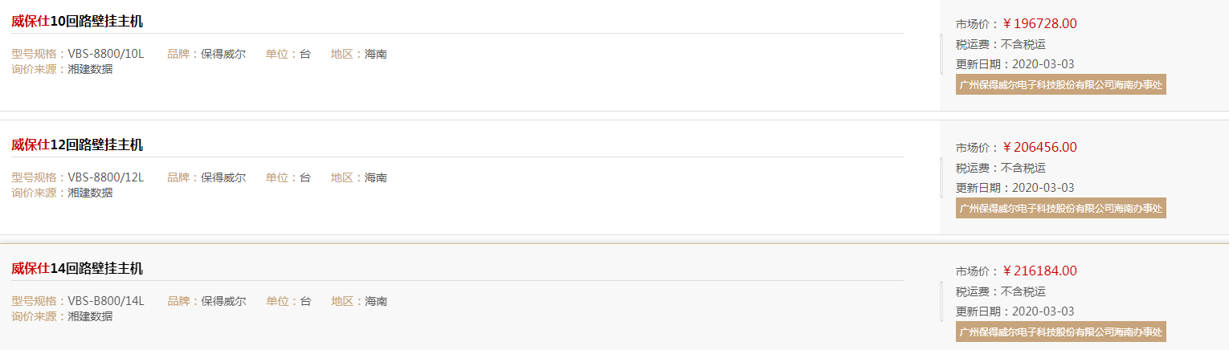The height and width of the screenshot is (350, 1229).
Task: Click region 海南 in the 10回路 row
Action: 376,55
